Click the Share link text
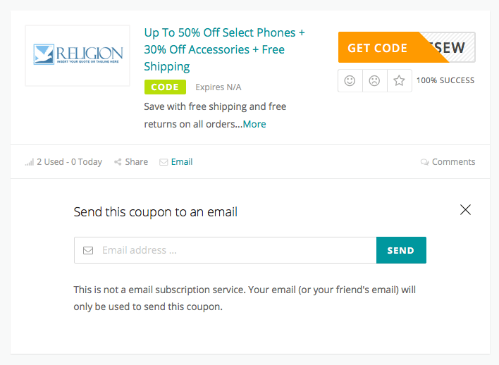Viewport: 499px width, 365px height. pyautogui.click(x=137, y=162)
